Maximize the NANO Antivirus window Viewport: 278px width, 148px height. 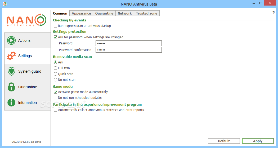point(261,3)
